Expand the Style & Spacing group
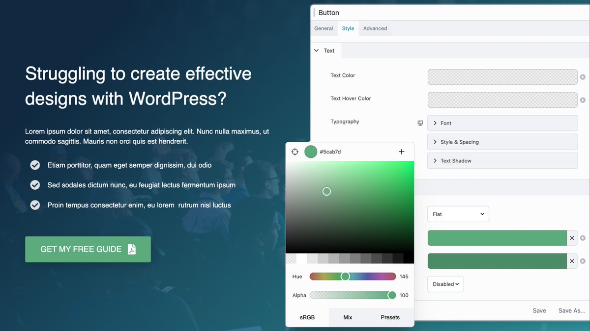Screen dimensions: 590x331 pos(502,142)
